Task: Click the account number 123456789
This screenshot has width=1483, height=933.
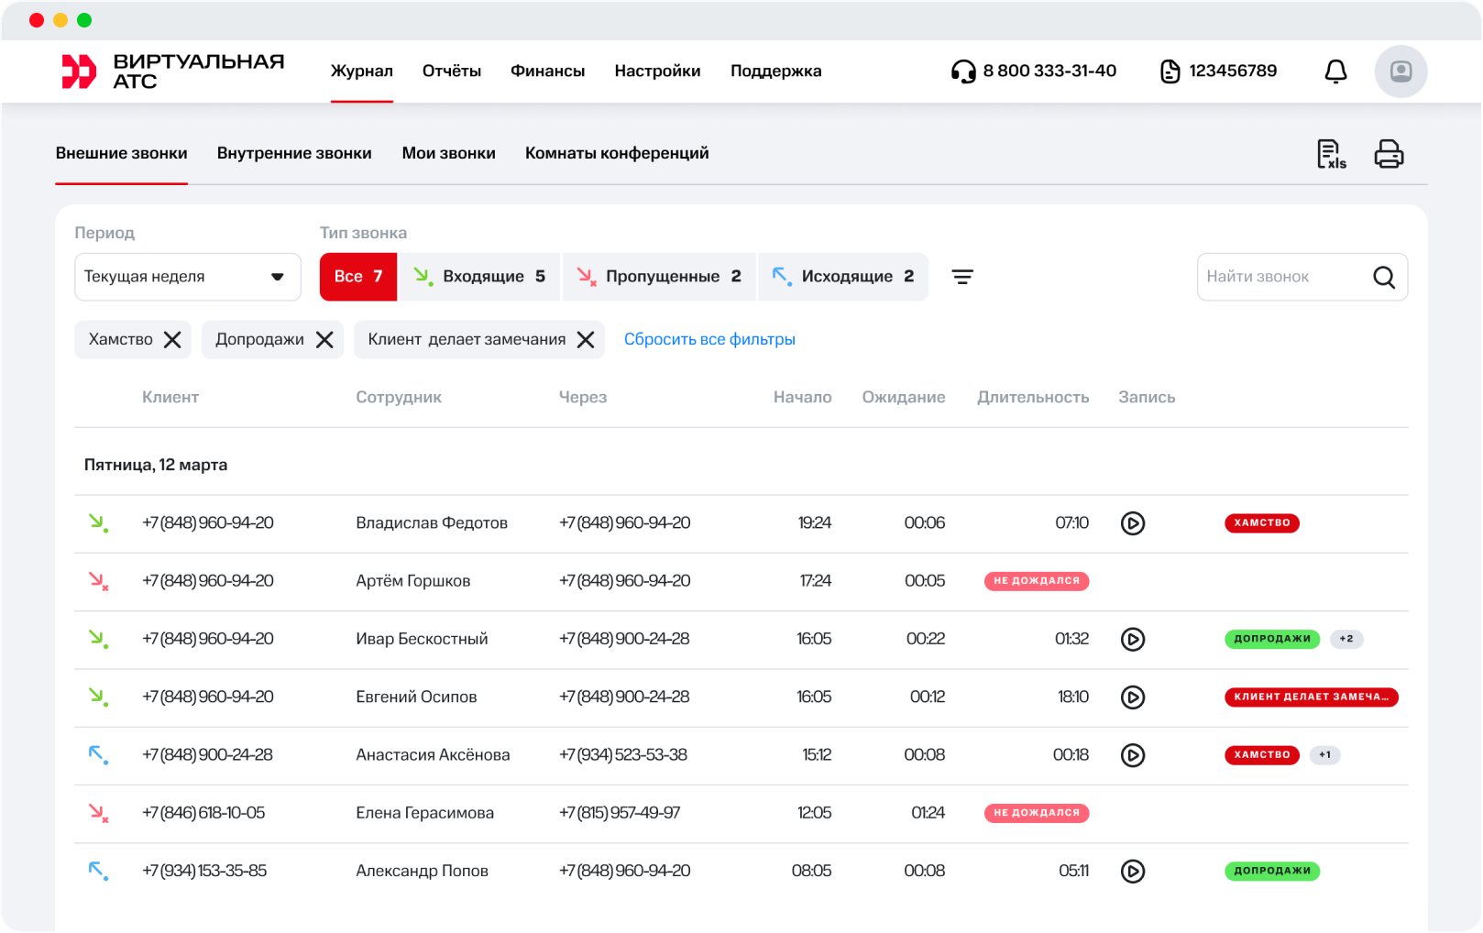Action: 1233,71
